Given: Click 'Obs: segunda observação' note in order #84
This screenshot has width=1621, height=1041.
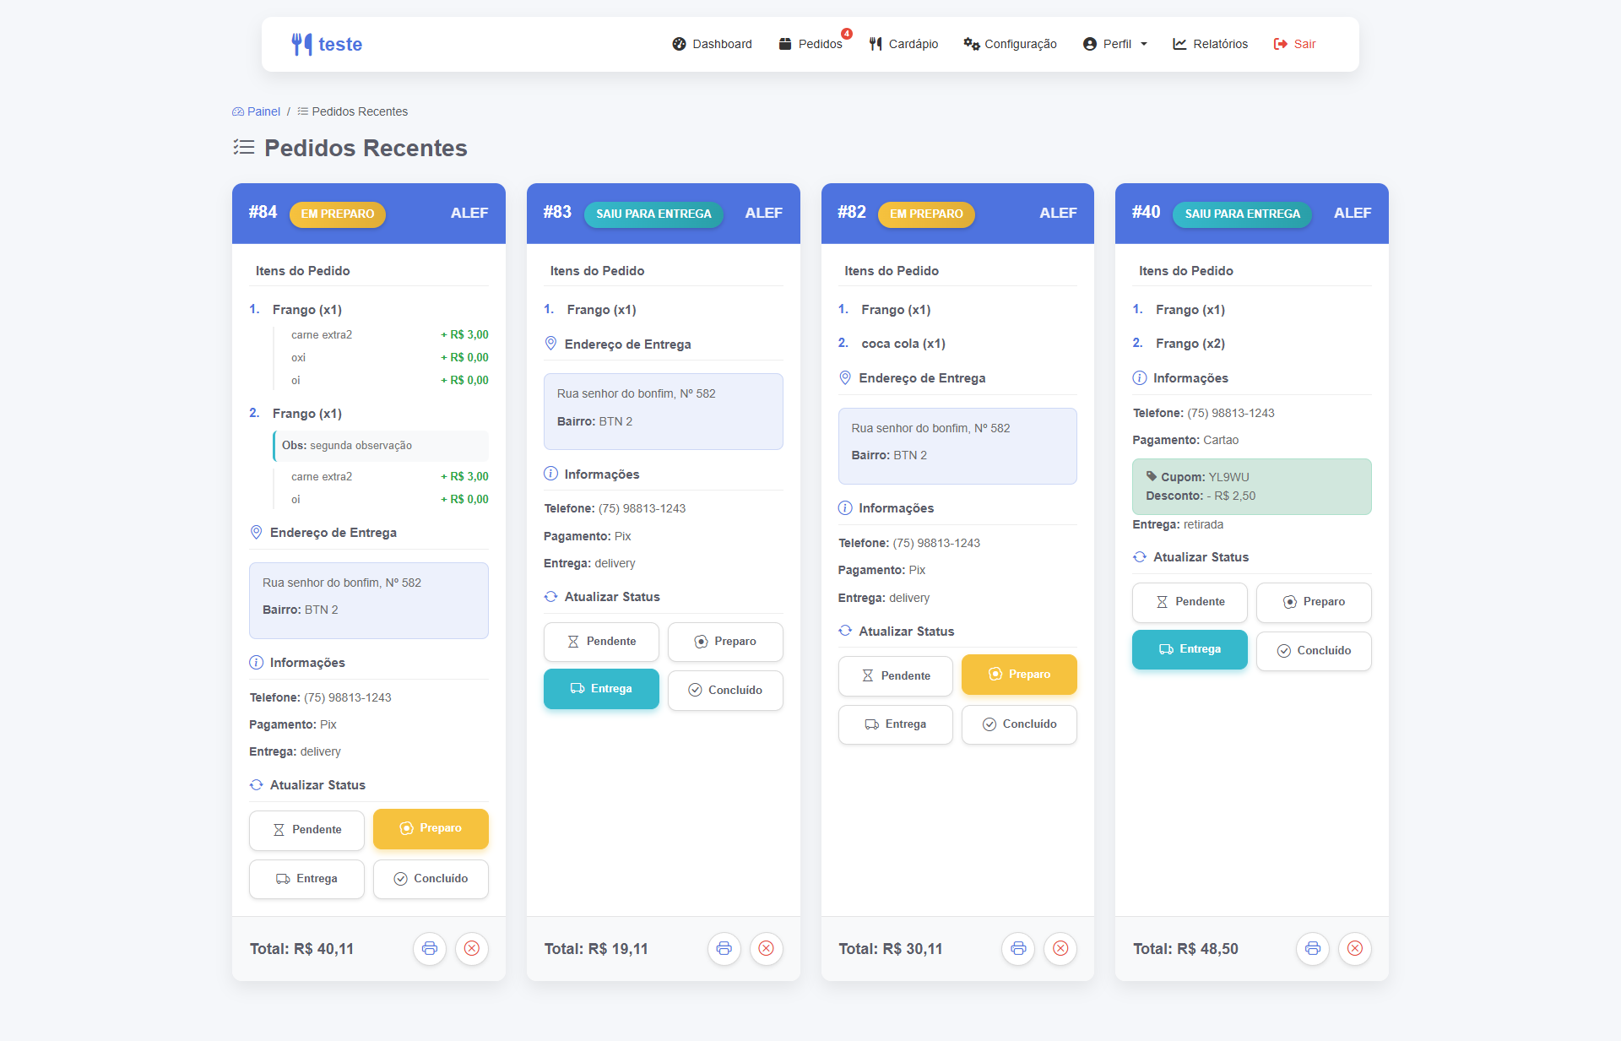Looking at the screenshot, I should pyautogui.click(x=381, y=446).
